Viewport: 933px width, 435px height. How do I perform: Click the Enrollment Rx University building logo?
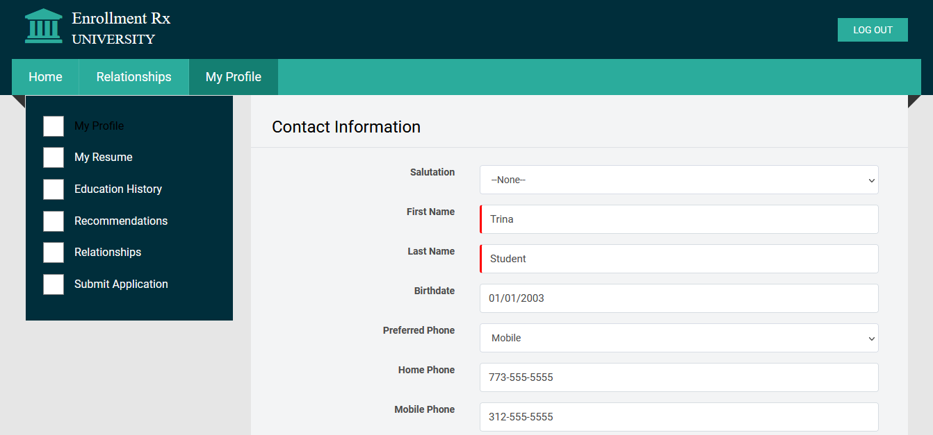click(43, 26)
